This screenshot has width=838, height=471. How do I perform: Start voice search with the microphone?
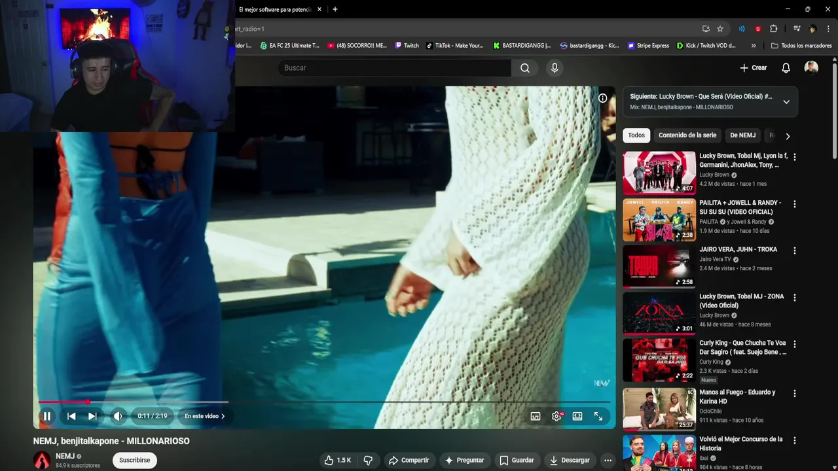pos(555,68)
